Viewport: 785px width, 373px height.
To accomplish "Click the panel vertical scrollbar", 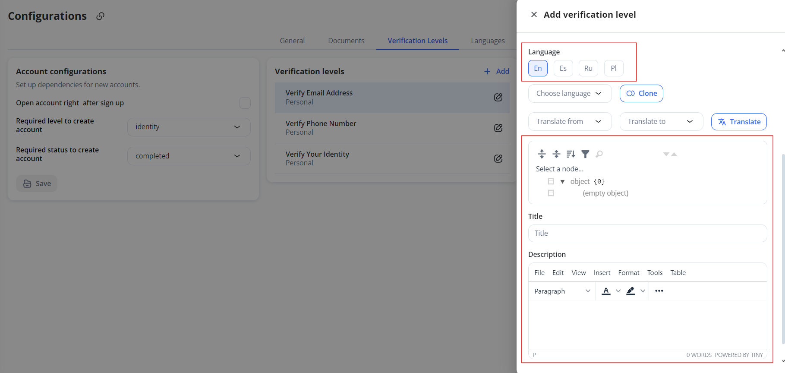I will [783, 249].
